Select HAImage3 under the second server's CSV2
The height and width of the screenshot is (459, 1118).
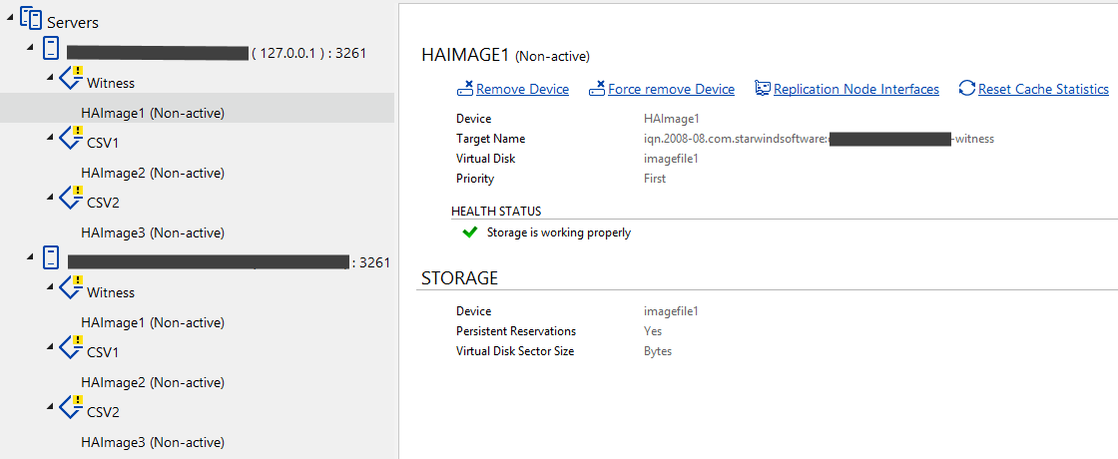coord(153,442)
